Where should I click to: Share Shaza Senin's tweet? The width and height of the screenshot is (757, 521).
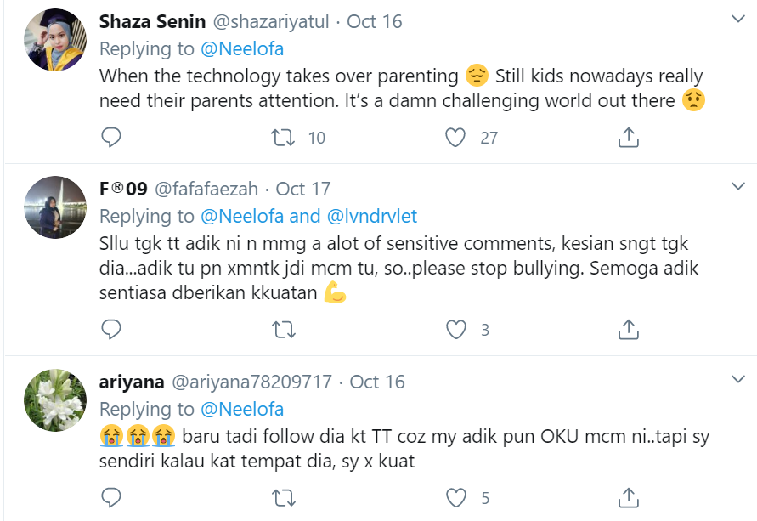click(628, 137)
